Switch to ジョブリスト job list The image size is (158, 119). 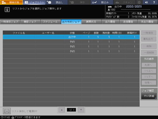point(34,2)
